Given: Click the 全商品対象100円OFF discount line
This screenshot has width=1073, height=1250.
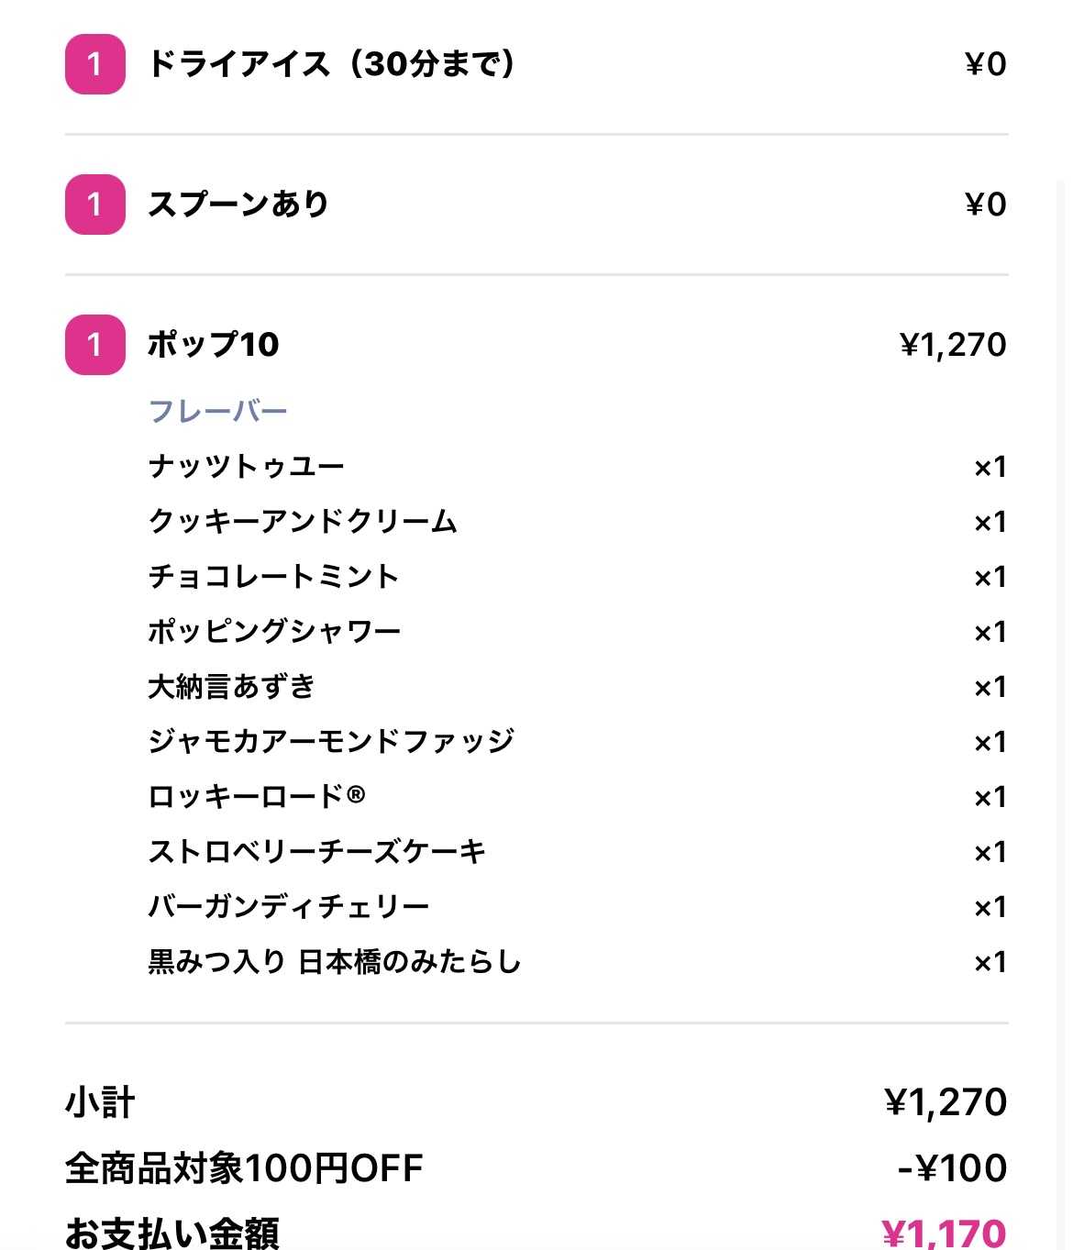Looking at the screenshot, I should 244,1168.
